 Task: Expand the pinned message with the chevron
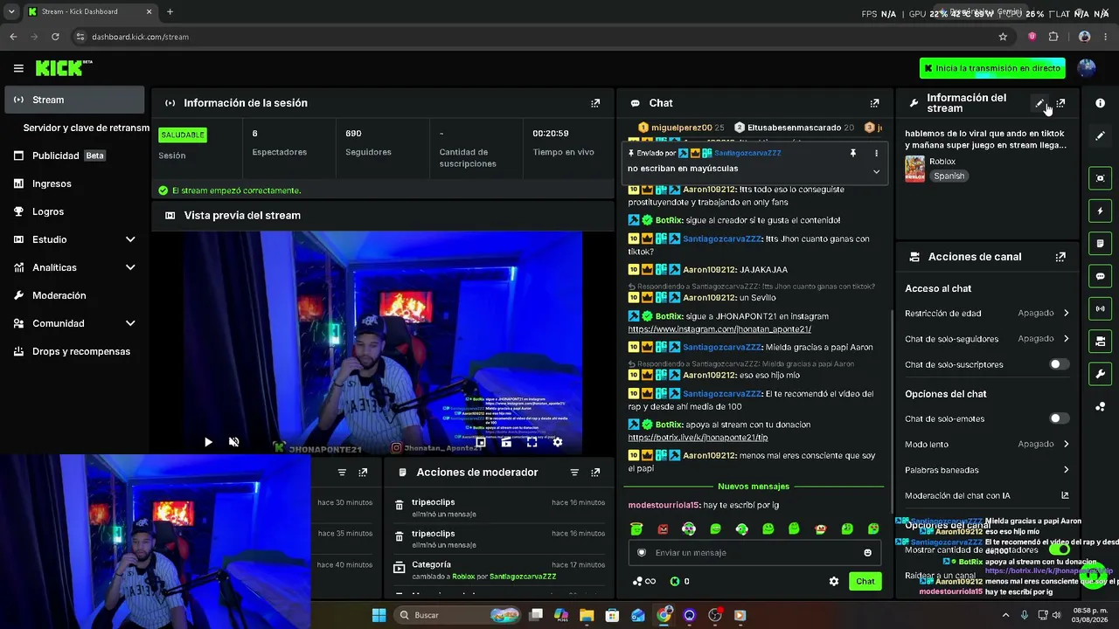coord(876,171)
